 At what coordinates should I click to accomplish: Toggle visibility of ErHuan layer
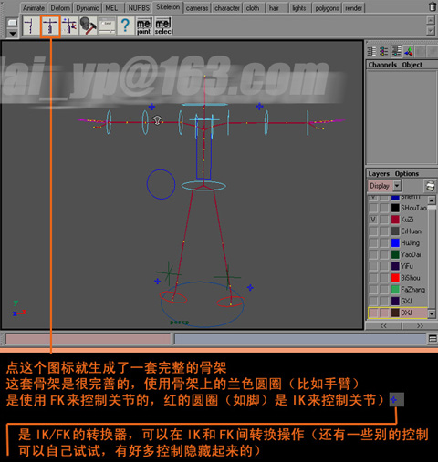click(x=373, y=231)
